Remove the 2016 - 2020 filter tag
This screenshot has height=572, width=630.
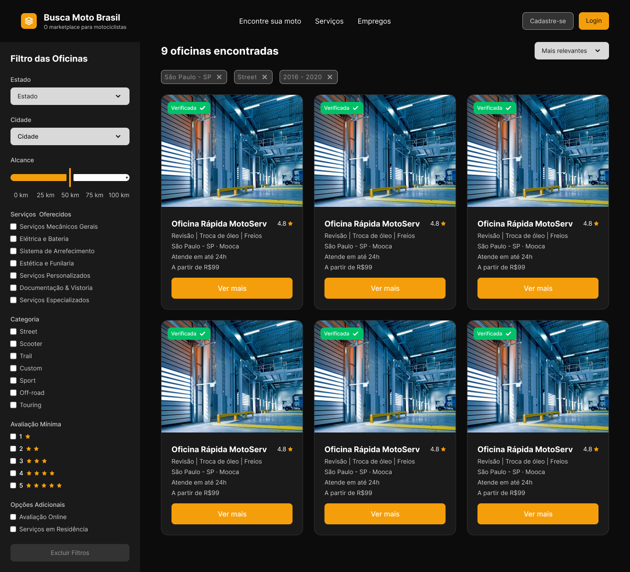(330, 77)
